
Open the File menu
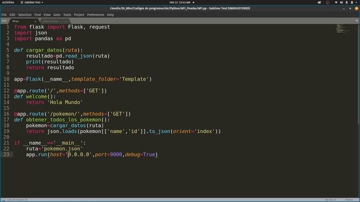point(4,15)
